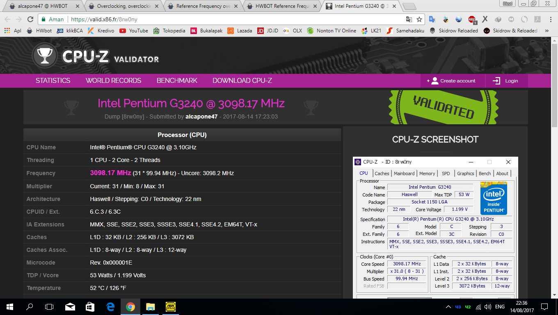Click the PDF Acrobat extension icon
This screenshot has width=558, height=315.
[537, 19]
